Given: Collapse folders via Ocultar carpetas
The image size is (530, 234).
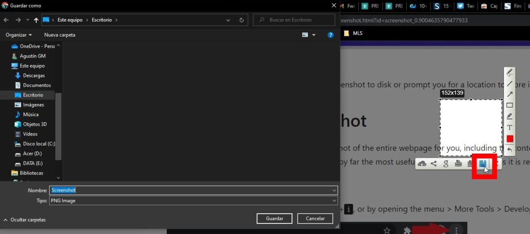Looking at the screenshot, I should [25, 219].
